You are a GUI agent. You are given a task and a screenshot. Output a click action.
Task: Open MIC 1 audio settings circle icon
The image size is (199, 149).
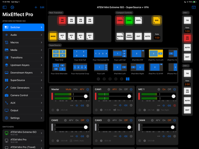(x=159, y=89)
